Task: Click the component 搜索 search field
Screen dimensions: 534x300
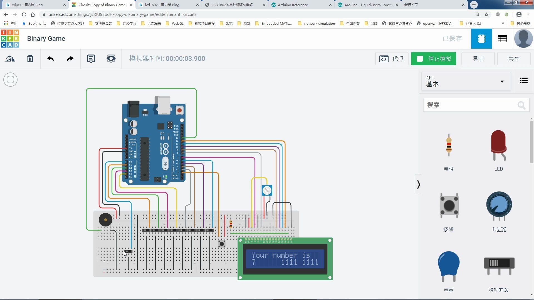Action: pyautogui.click(x=470, y=105)
